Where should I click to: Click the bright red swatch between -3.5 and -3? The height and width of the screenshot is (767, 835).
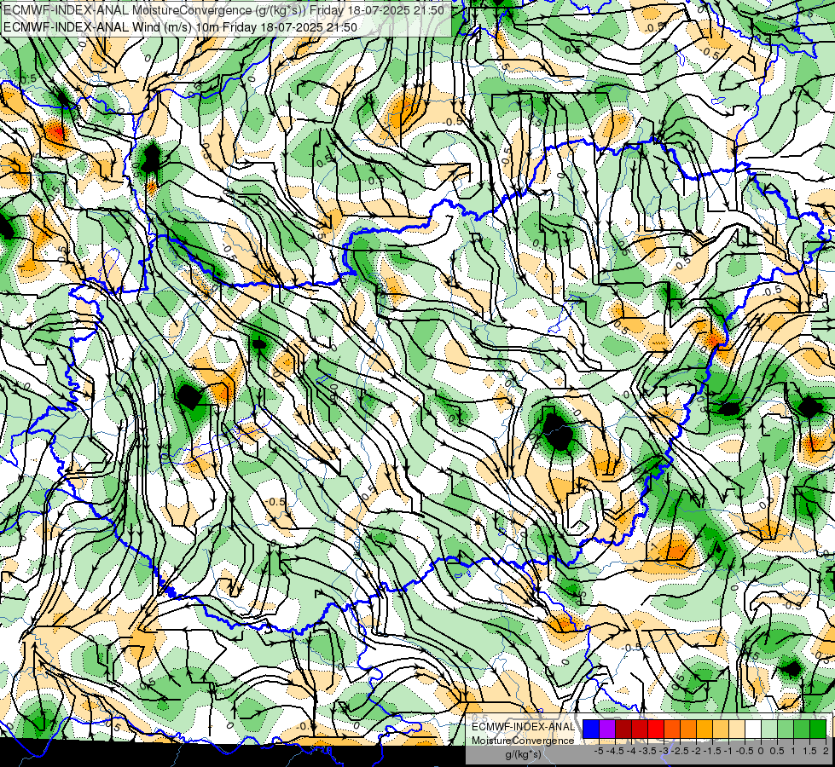(x=656, y=729)
